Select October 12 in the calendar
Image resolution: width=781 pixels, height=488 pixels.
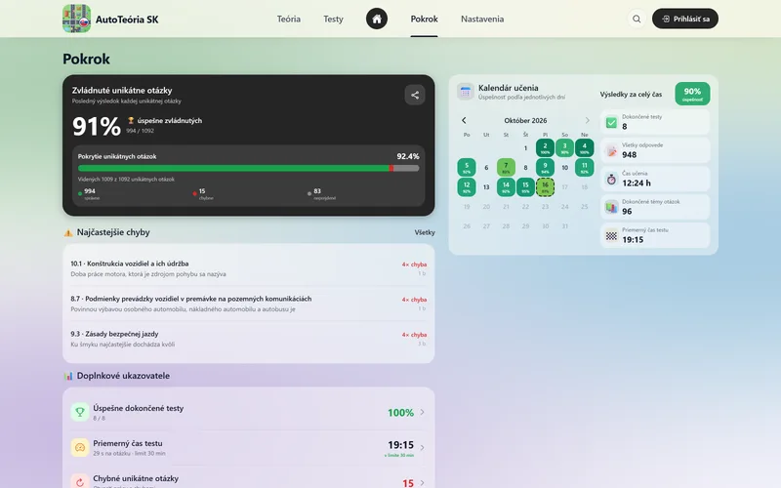tap(467, 186)
